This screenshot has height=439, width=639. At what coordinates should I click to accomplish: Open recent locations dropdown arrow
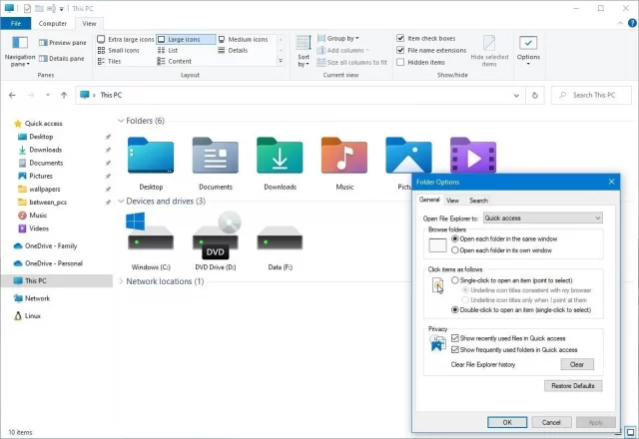tap(48, 95)
